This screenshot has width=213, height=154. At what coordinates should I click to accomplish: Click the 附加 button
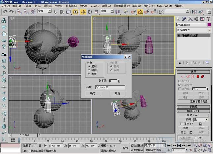coord(184,132)
